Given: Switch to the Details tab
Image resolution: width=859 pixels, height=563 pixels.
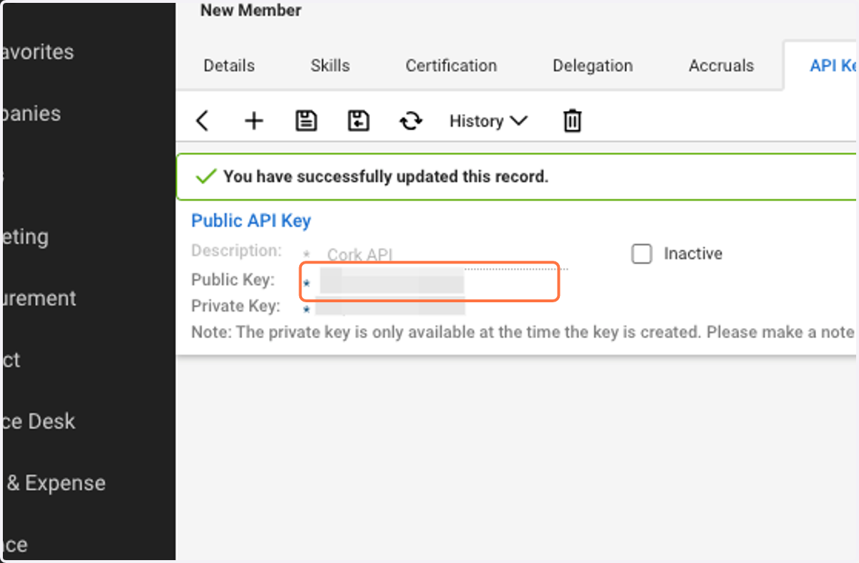Looking at the screenshot, I should coord(229,65).
